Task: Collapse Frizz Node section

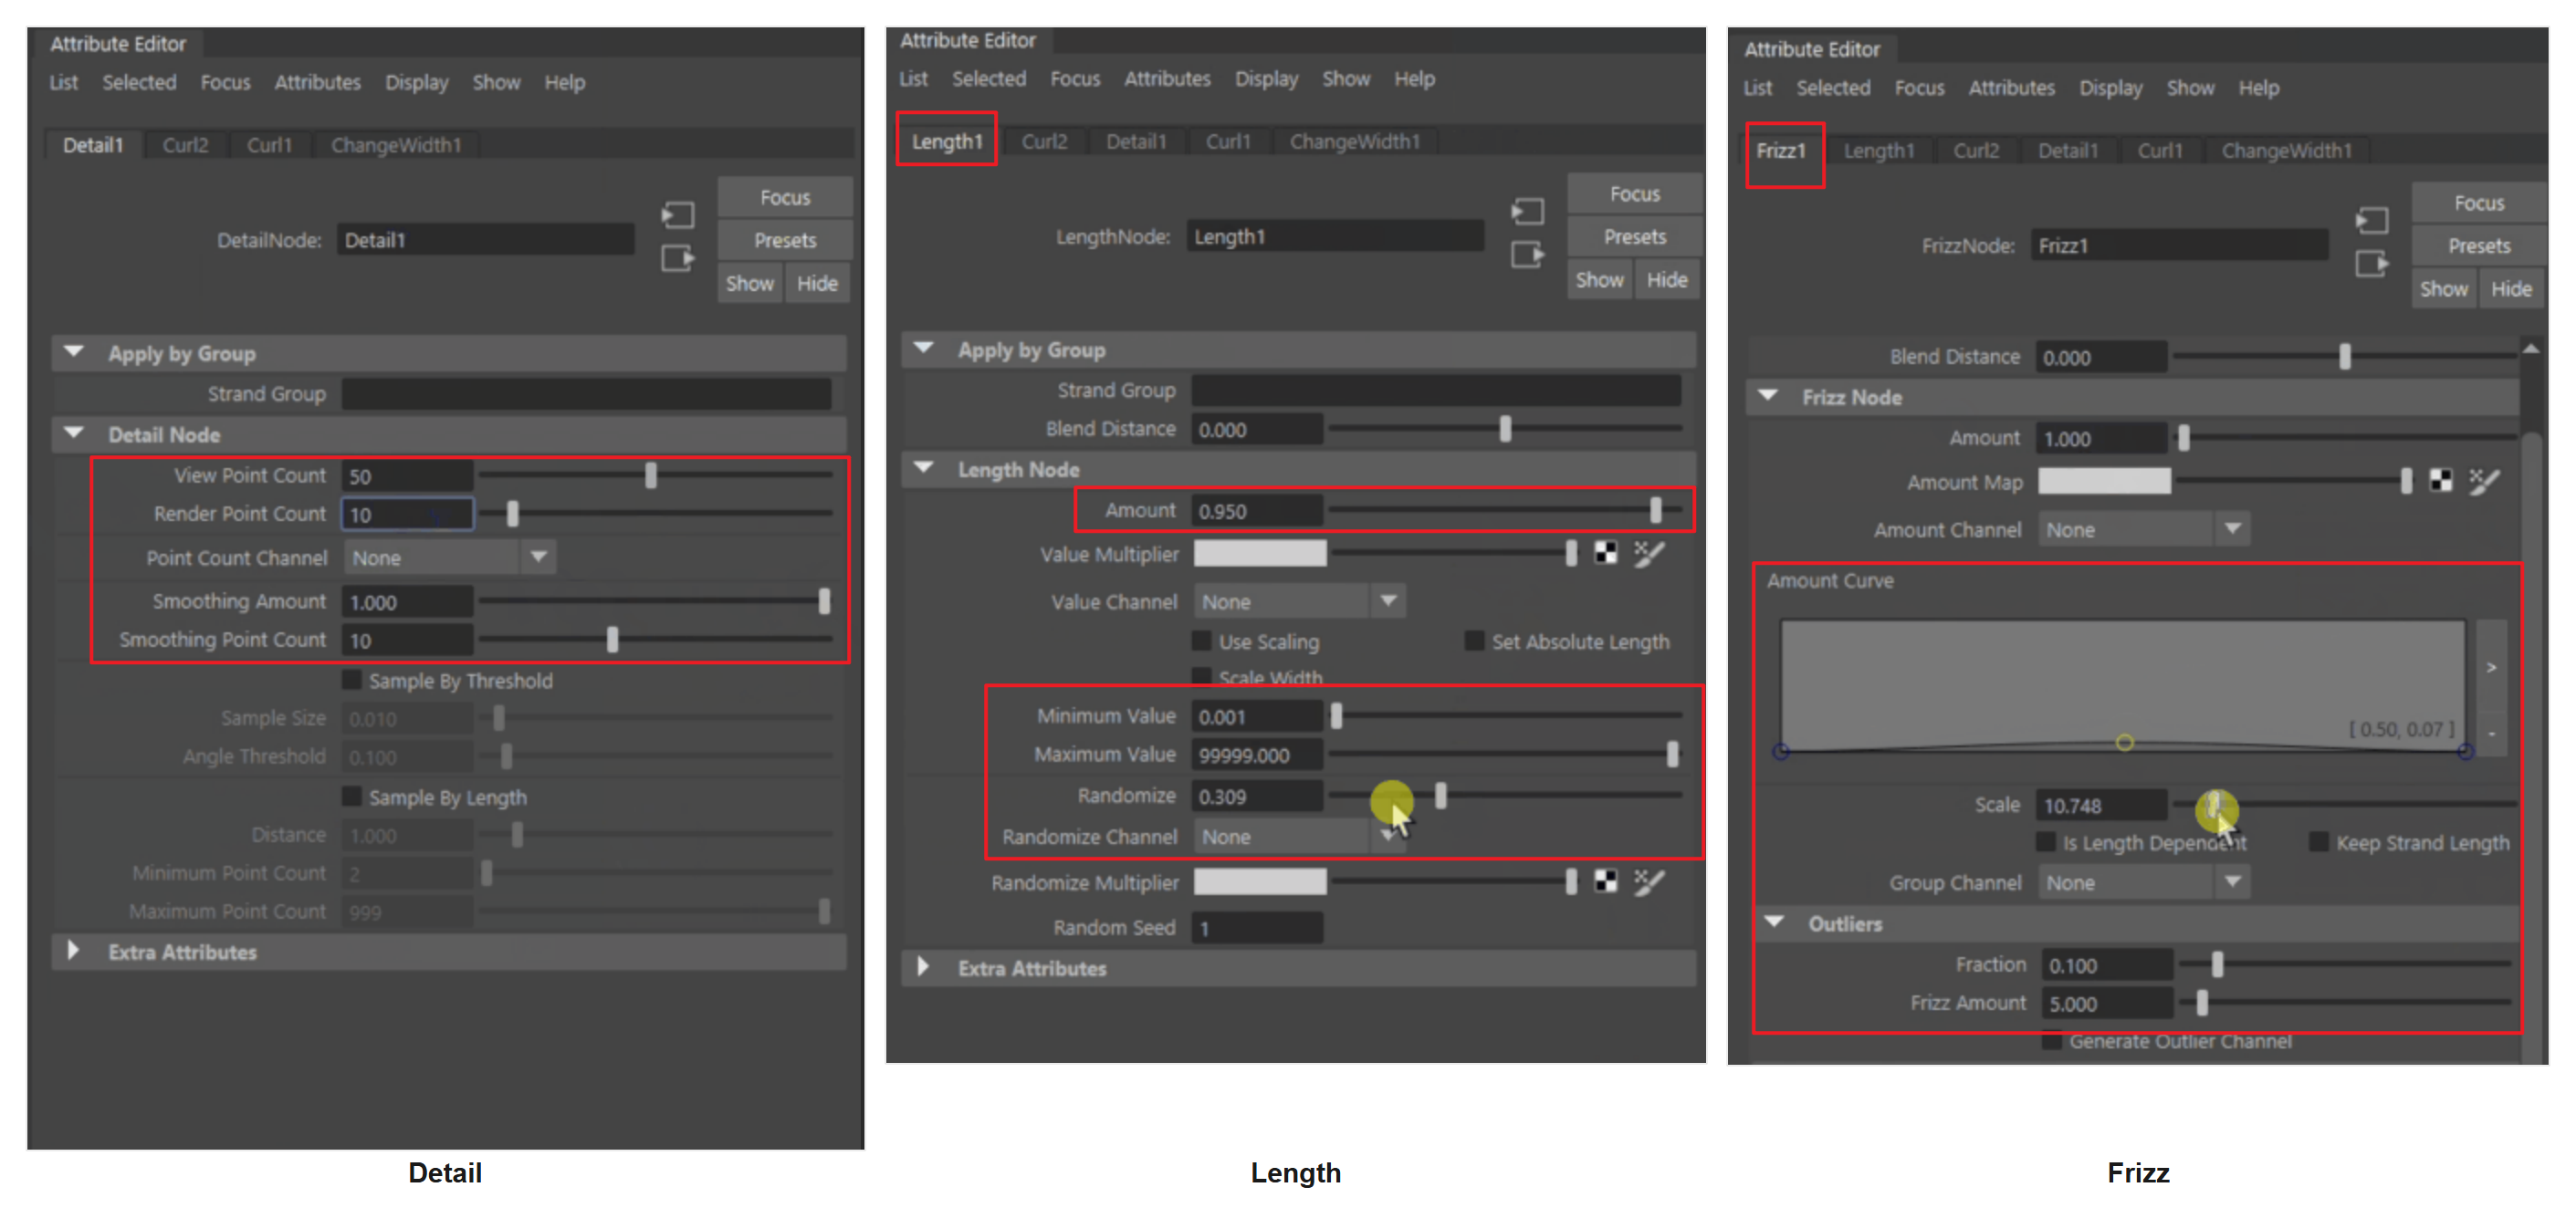Action: click(1768, 396)
